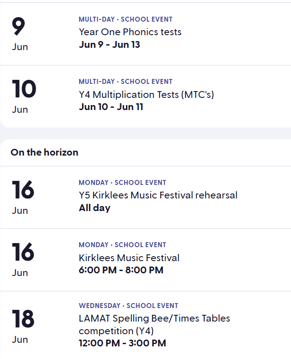Image resolution: width=291 pixels, height=359 pixels.
Task: Click the "Jun 10 - Jun 11" date range
Action: click(x=111, y=107)
